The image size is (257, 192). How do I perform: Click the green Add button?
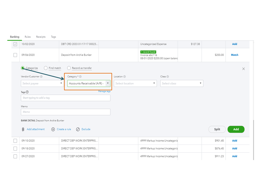coord(236,129)
